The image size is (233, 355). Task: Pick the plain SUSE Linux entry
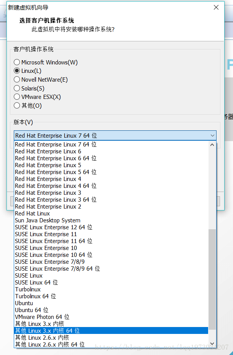(x=111, y=276)
